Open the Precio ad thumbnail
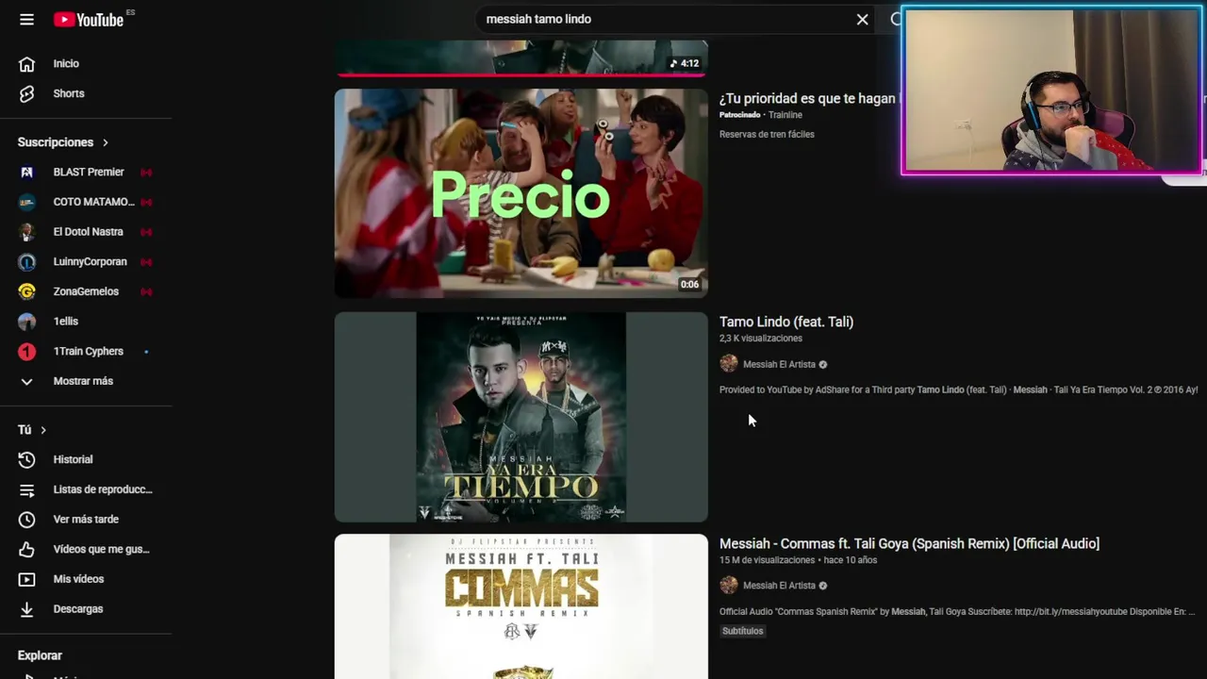The height and width of the screenshot is (679, 1207). click(x=521, y=193)
